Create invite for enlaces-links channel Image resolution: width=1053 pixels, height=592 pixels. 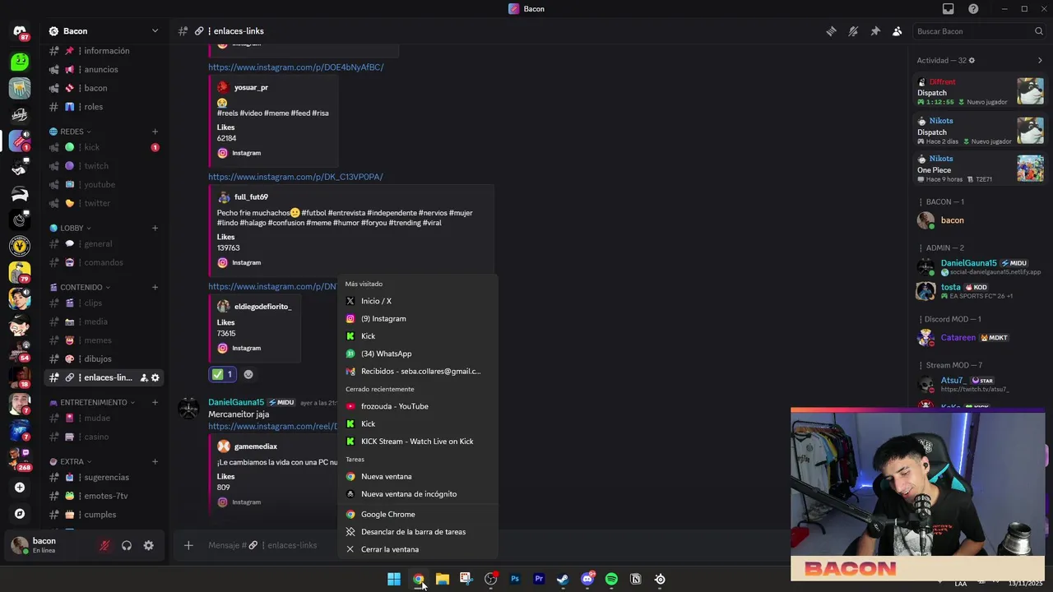tap(143, 377)
